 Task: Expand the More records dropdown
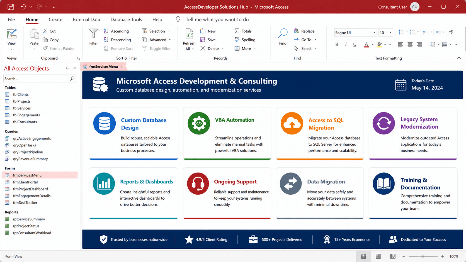pyautogui.click(x=255, y=48)
